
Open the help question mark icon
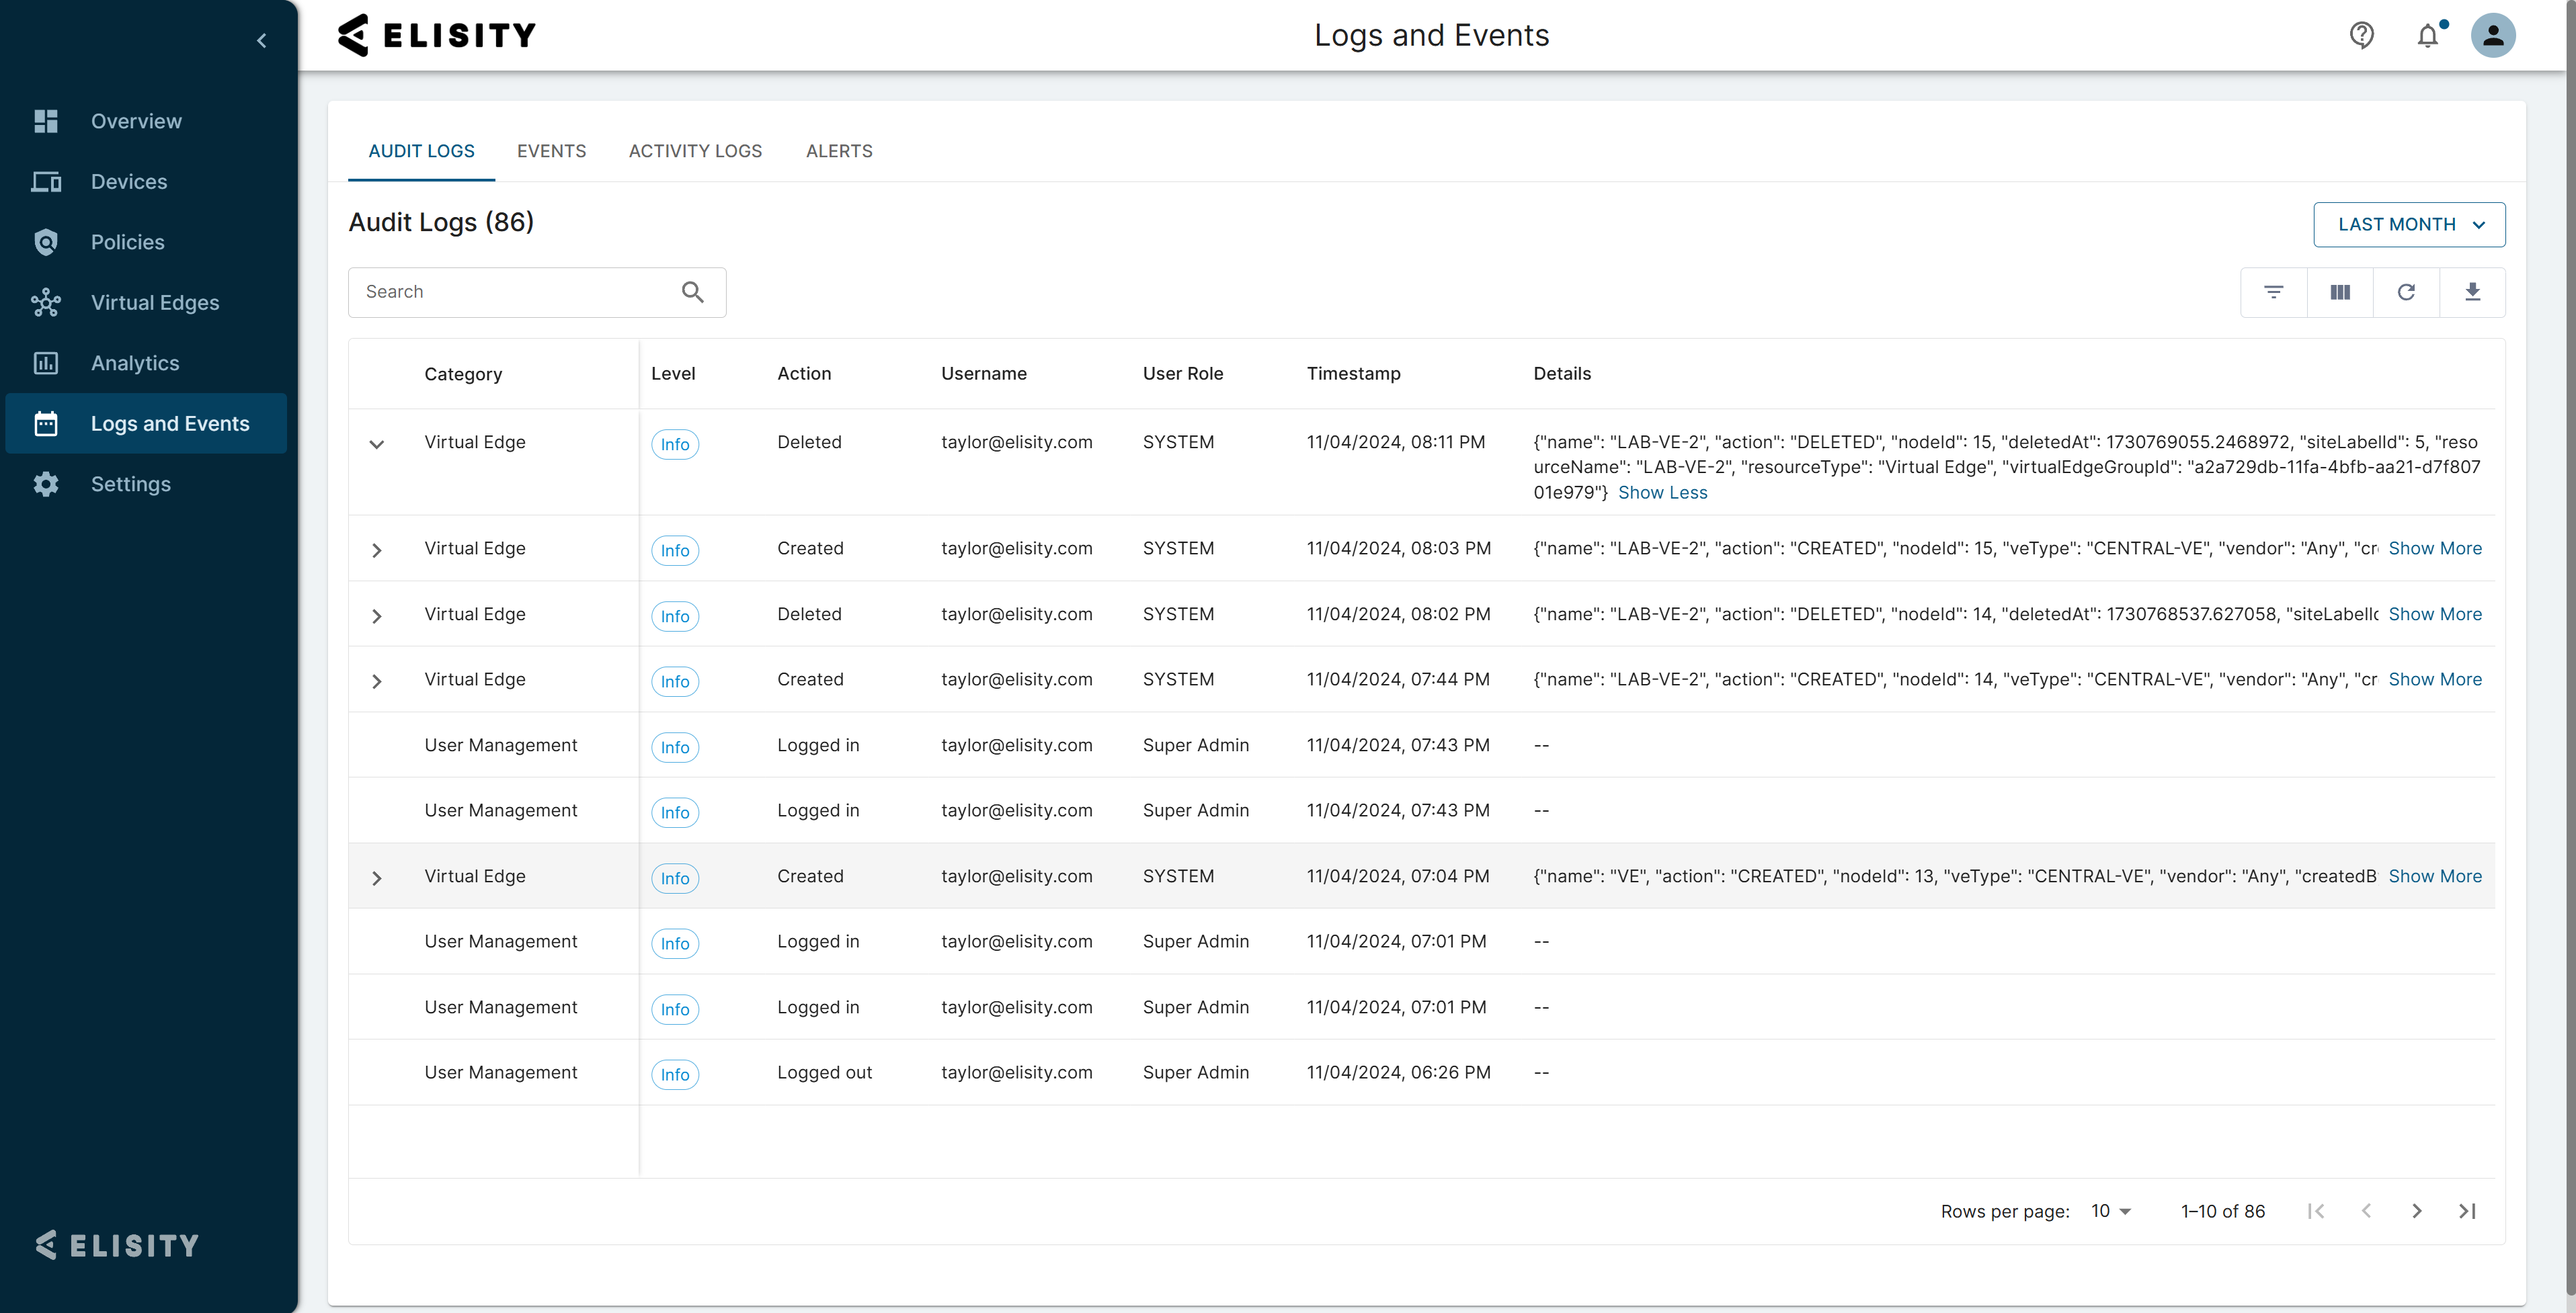[2361, 36]
